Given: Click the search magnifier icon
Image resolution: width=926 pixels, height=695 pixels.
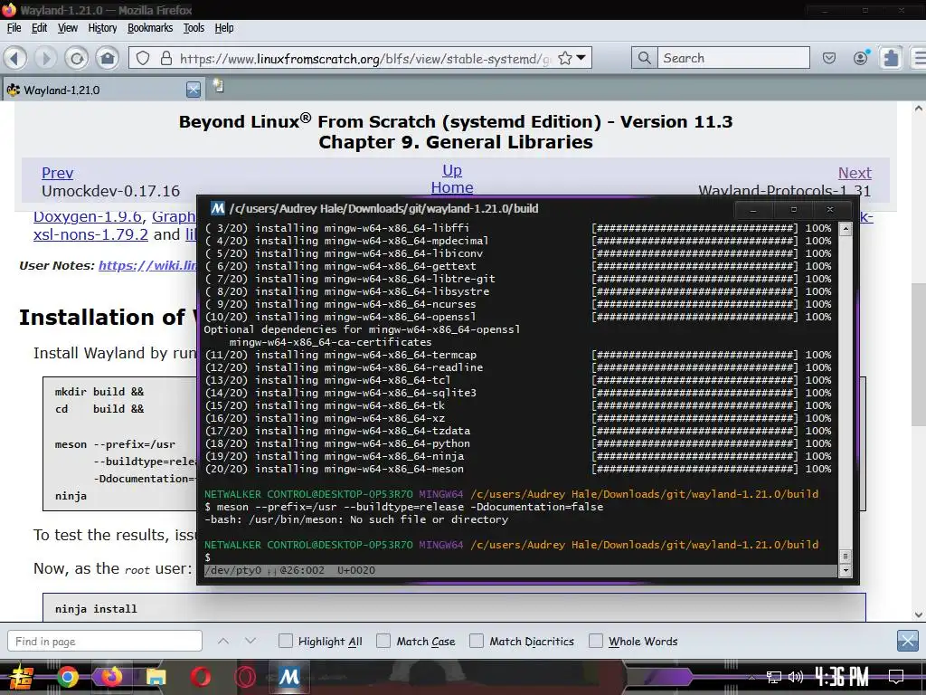Looking at the screenshot, I should (644, 58).
